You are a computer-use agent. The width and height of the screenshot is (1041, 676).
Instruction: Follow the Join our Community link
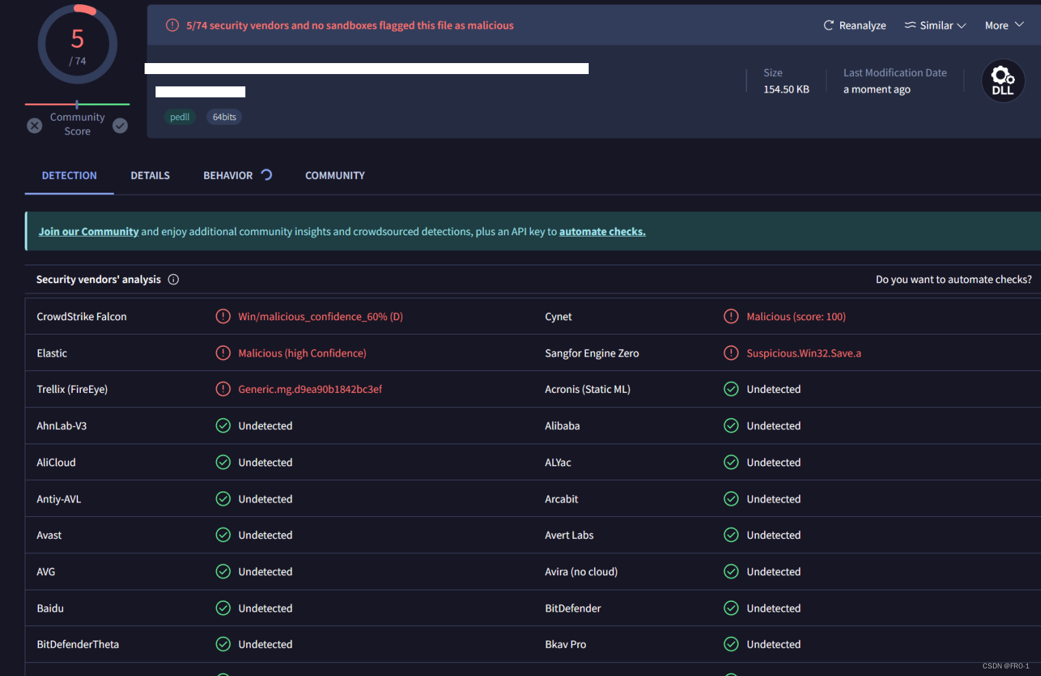click(x=88, y=232)
